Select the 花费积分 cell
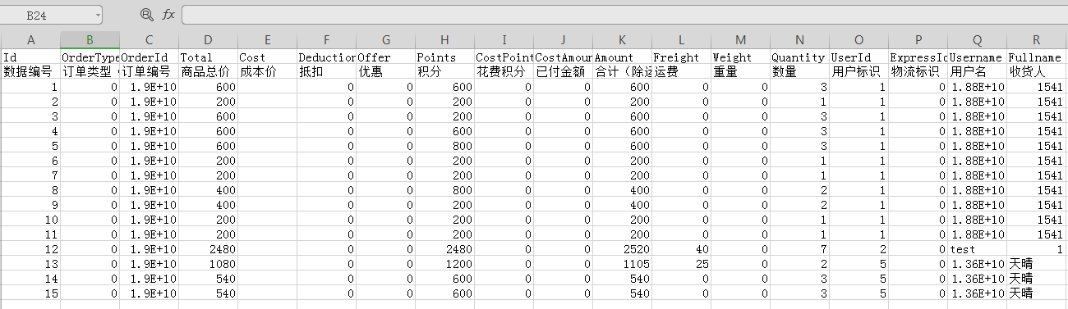This screenshot has height=309, width=1068. (x=504, y=72)
